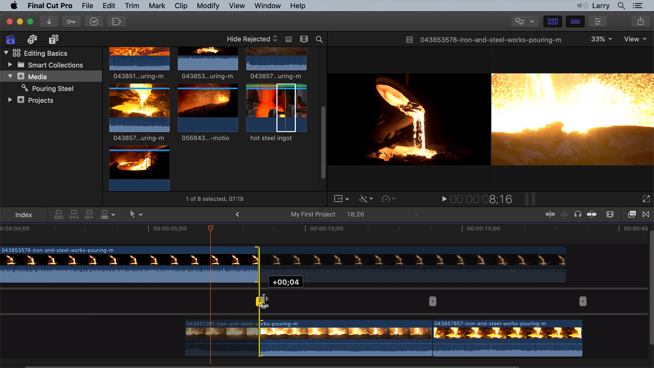Open the Hide Rejected filter dropdown
The image size is (654, 368).
tap(251, 39)
